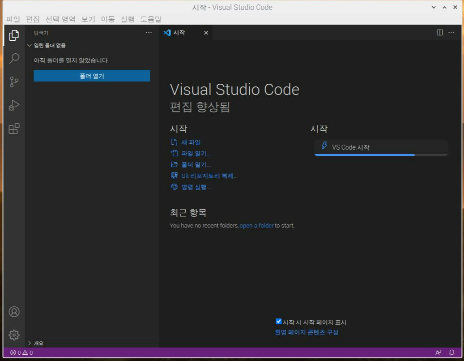Open the VS Code 시작 walkthrough card
Viewport: 464px width, 361px height.
point(381,147)
